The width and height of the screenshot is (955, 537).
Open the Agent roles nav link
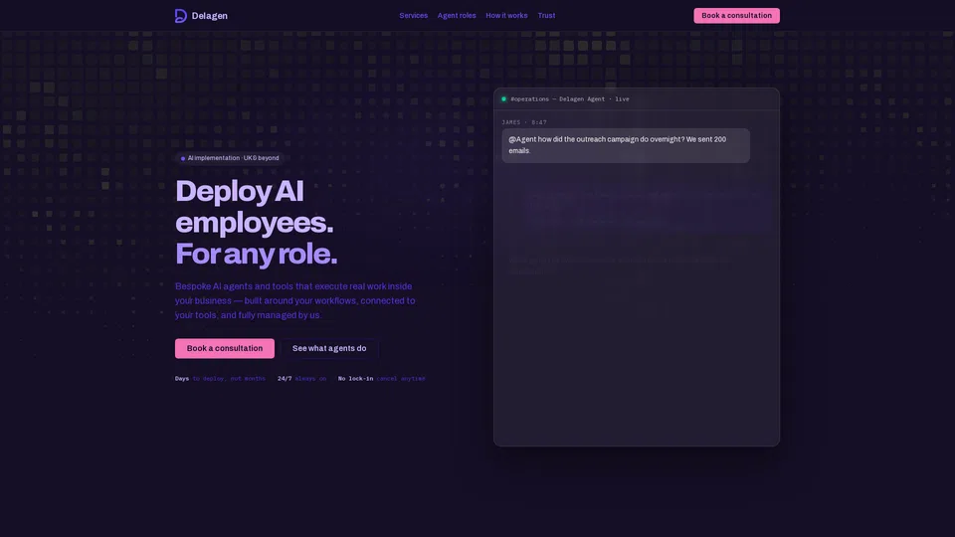(x=457, y=16)
